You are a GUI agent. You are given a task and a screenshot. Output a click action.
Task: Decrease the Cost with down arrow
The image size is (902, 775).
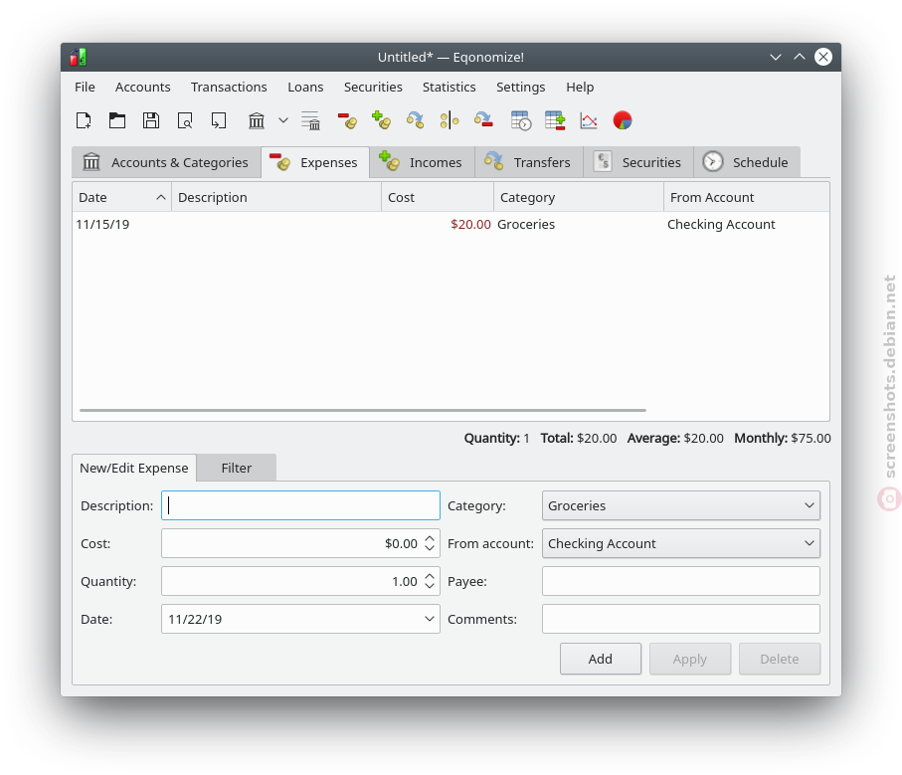430,549
